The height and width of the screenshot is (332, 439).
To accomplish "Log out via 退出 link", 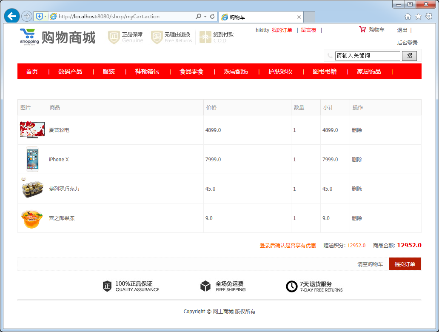I will point(402,30).
